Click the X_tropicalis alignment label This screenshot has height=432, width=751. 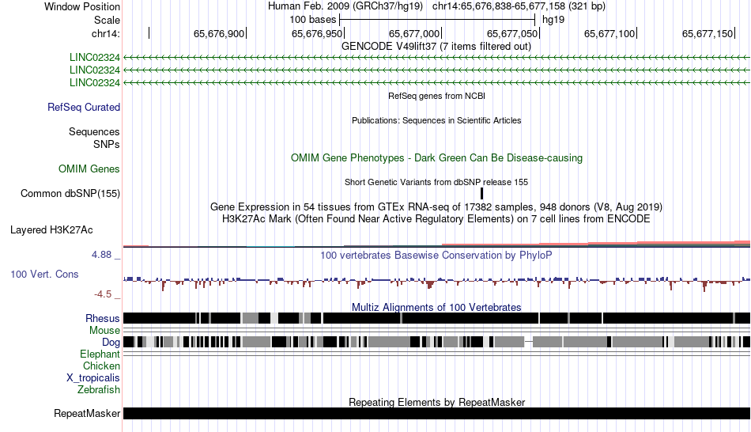point(93,378)
